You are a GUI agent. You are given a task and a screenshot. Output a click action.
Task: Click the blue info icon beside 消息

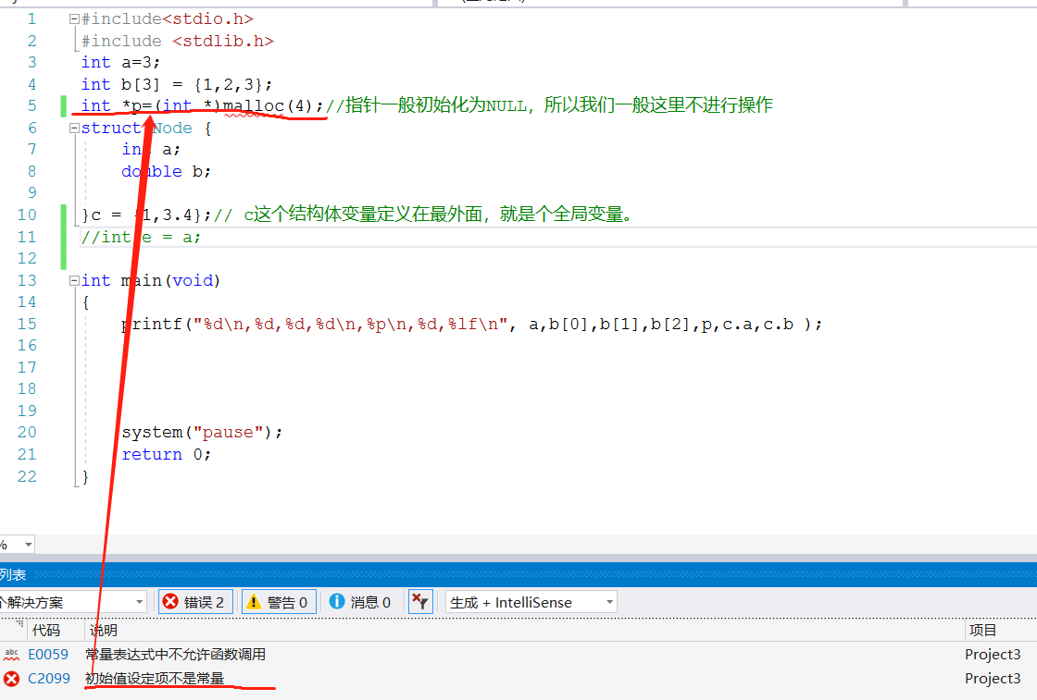tap(337, 601)
